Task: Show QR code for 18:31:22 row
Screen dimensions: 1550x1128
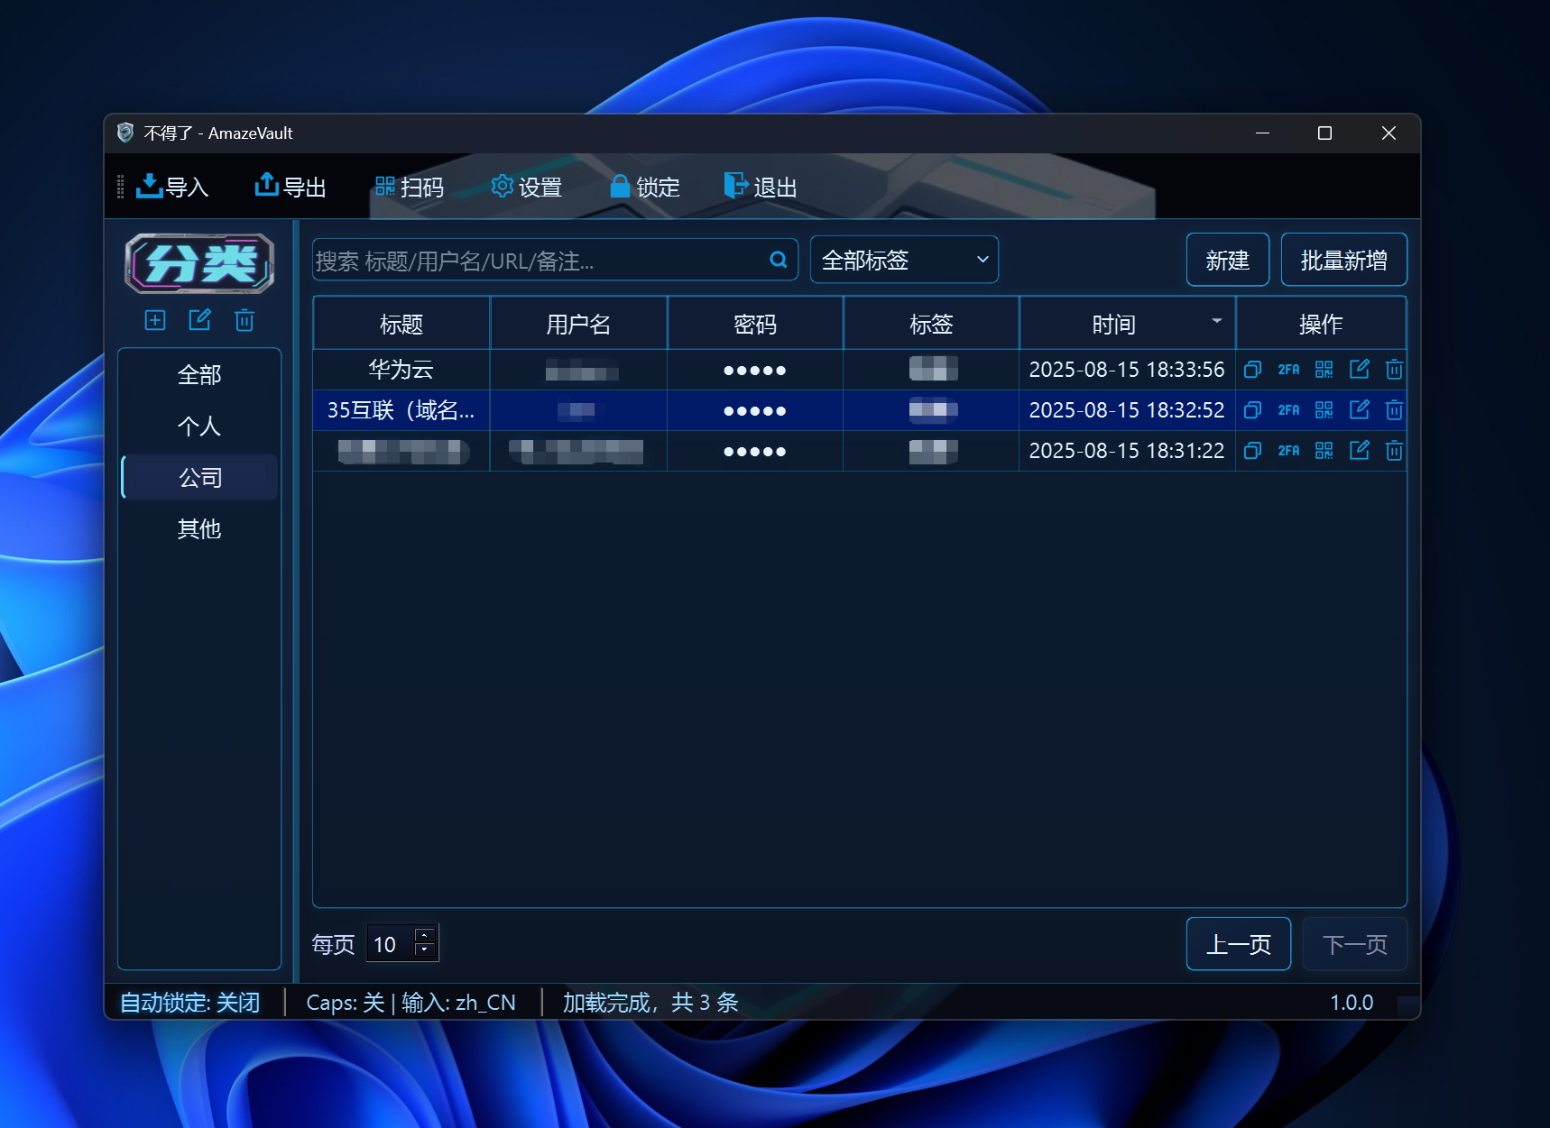Action: tap(1324, 451)
